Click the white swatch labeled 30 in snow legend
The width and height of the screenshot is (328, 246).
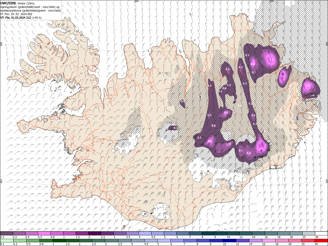tap(321, 233)
